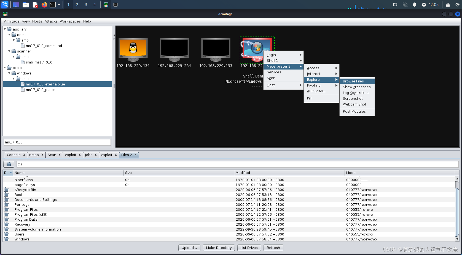Expand the Shell 1 submenu
The height and width of the screenshot is (255, 462).
283,61
